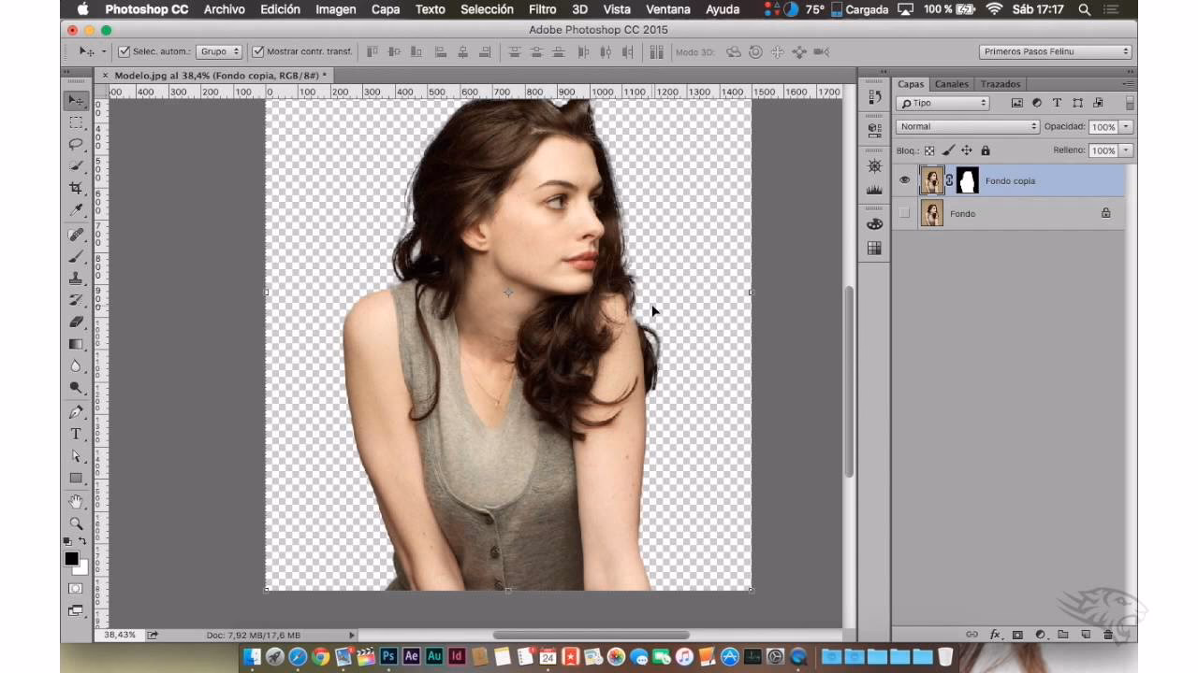Image resolution: width=1198 pixels, height=673 pixels.
Task: Hide the Fondo copia layer
Action: click(x=904, y=180)
